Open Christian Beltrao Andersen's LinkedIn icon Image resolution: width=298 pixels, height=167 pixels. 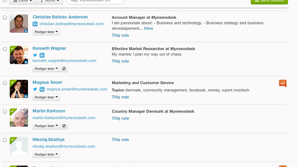click(35, 24)
